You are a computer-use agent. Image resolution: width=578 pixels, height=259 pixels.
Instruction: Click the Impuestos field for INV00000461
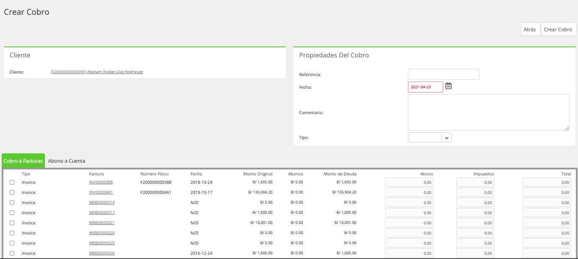pyautogui.click(x=475, y=193)
